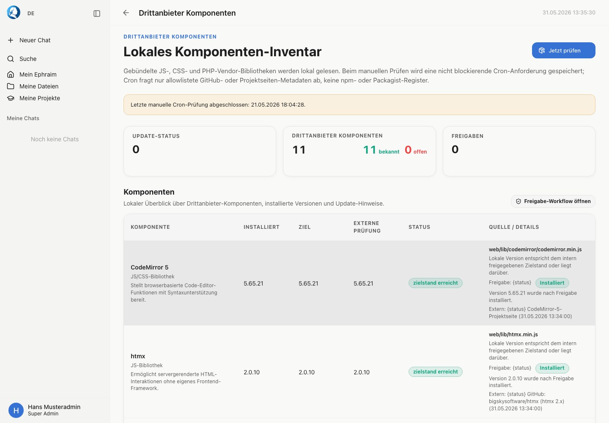This screenshot has height=423, width=609.
Task: Click the plus icon for Neuer Chat
Action: tap(11, 40)
